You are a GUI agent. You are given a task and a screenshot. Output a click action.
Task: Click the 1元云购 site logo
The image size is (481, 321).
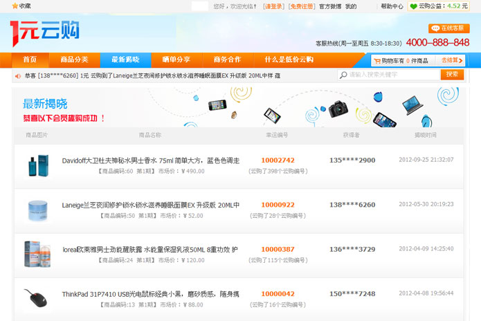click(45, 33)
